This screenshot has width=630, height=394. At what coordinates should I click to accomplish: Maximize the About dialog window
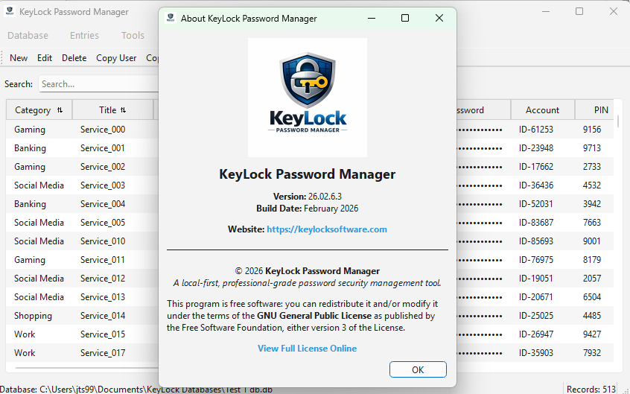(405, 19)
